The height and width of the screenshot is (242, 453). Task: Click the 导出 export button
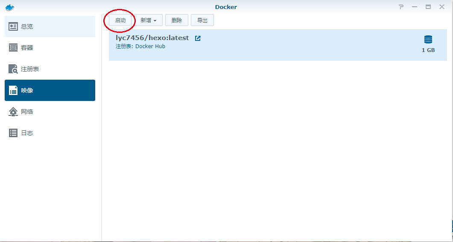click(x=202, y=20)
